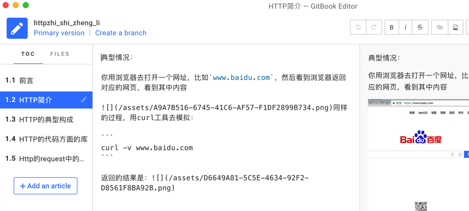Open article 1.5 Http的request中的
Screen dimensions: 469x211
pos(51,159)
